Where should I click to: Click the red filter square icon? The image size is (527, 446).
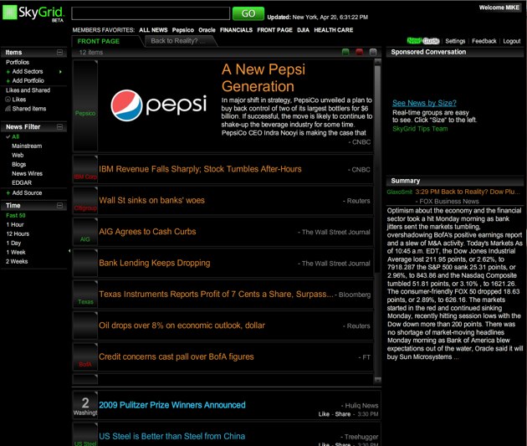pyautogui.click(x=359, y=52)
